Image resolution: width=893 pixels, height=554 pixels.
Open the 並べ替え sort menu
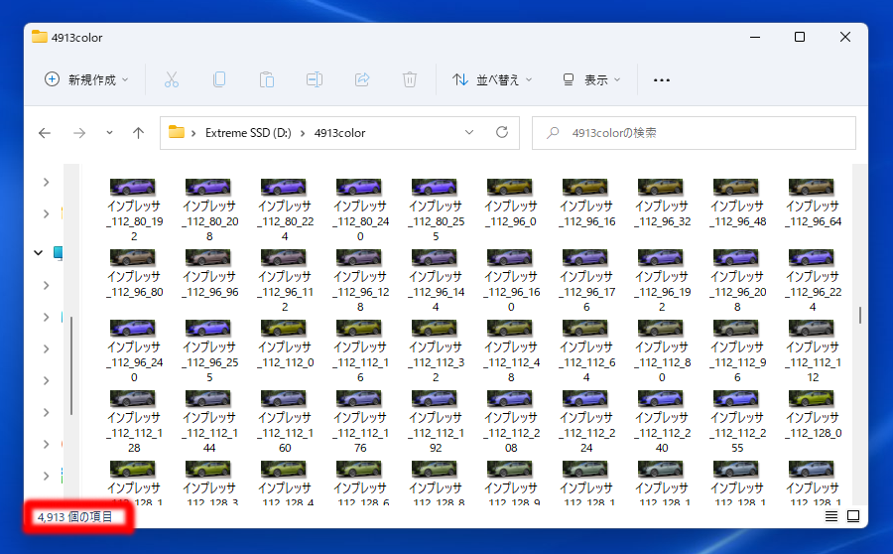click(x=492, y=79)
